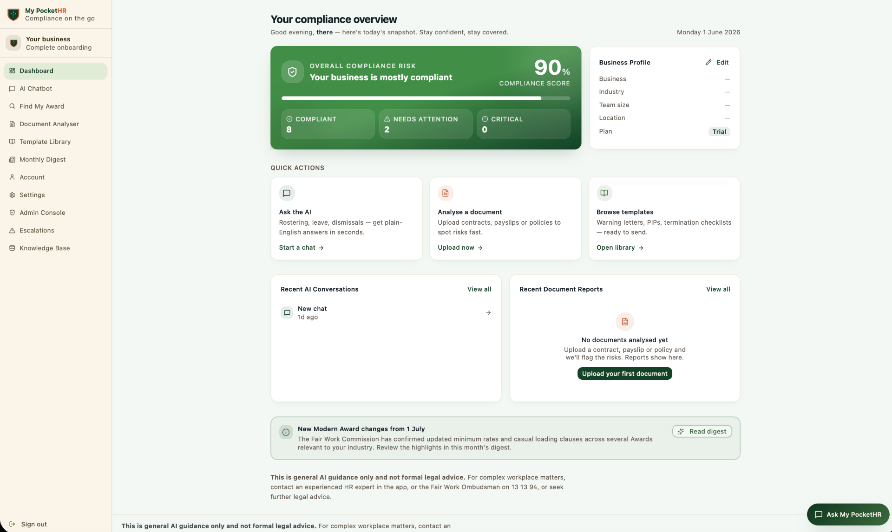Click the My PocketHR shield logo

point(13,14)
